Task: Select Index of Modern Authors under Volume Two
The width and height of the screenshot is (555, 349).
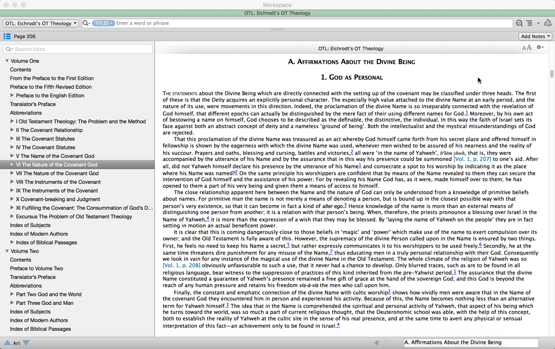Action: (x=39, y=320)
